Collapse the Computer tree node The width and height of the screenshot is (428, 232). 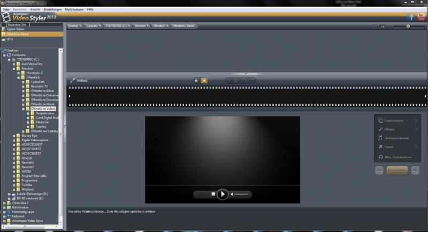(4, 55)
